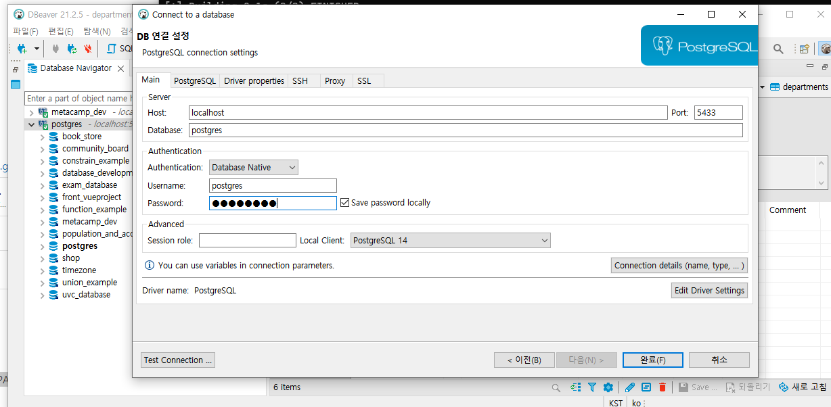Click the restore icon in left sidebar

[15, 70]
